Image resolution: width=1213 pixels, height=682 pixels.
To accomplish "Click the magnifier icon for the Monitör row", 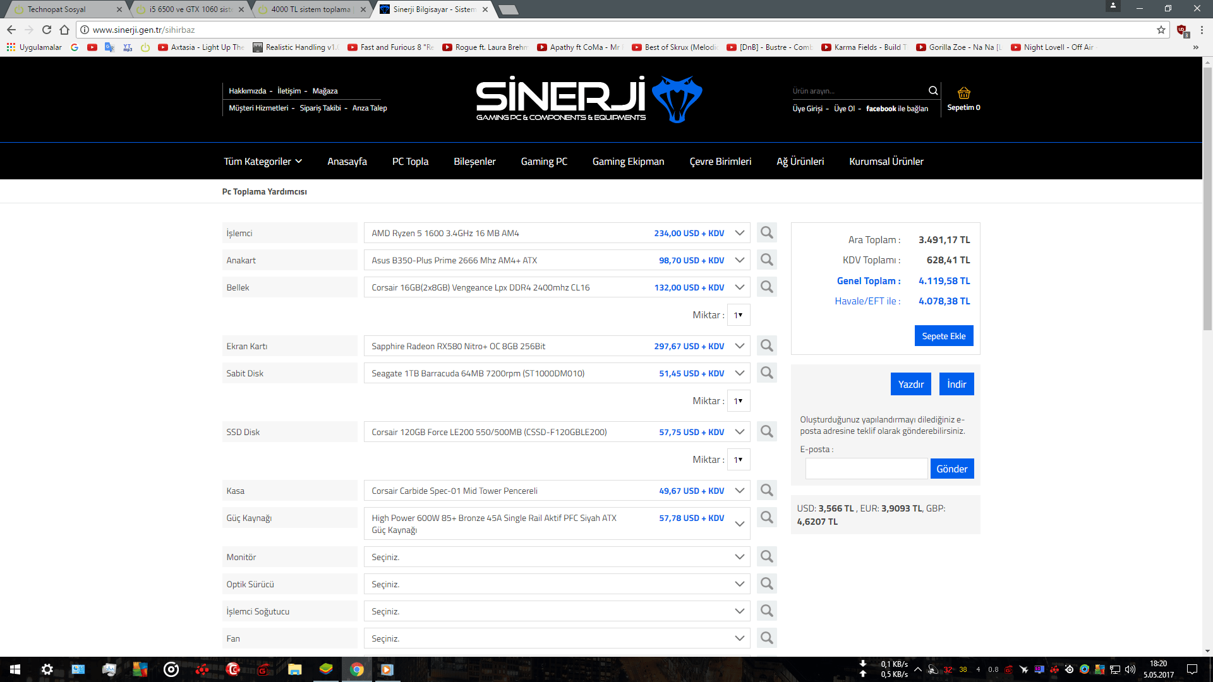I will 766,557.
